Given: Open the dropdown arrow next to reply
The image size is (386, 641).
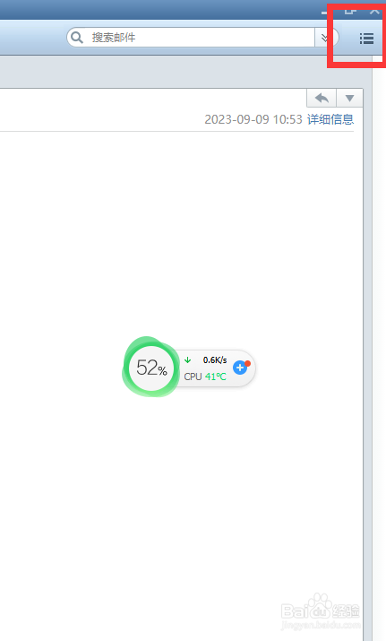Looking at the screenshot, I should [349, 98].
